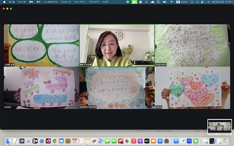Open the ファイル menu

pos(22,2)
